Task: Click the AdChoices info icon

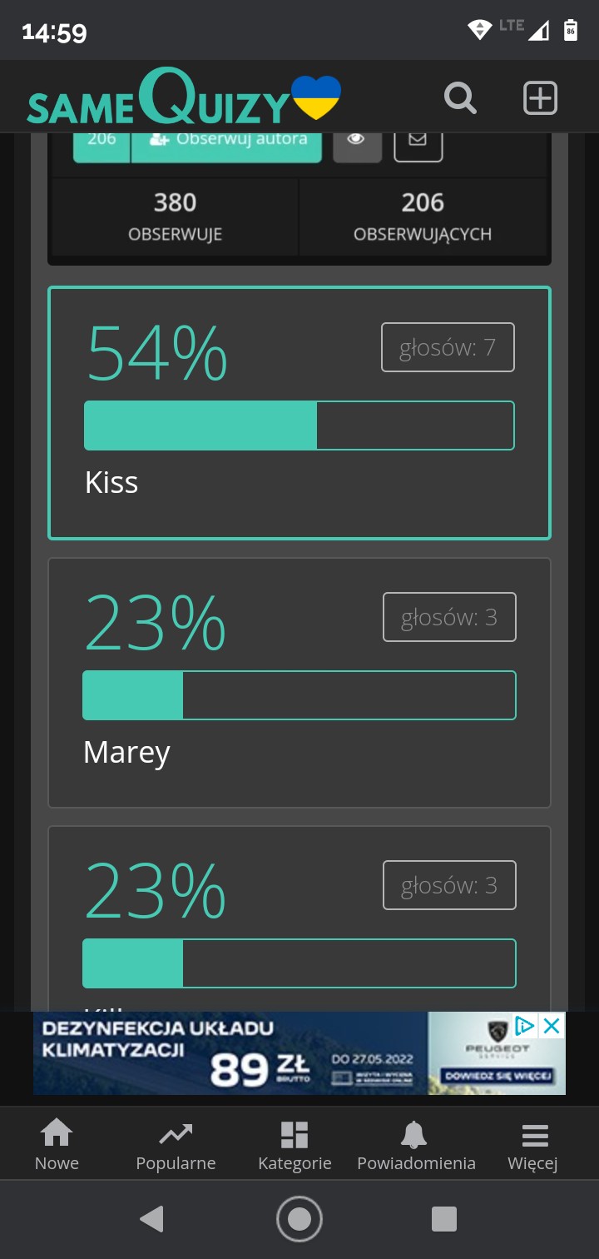Action: [x=525, y=1026]
